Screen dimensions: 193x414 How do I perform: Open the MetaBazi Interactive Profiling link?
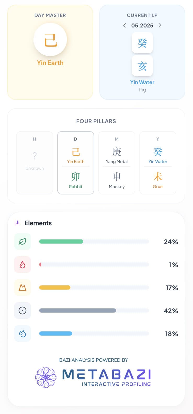coord(106,377)
